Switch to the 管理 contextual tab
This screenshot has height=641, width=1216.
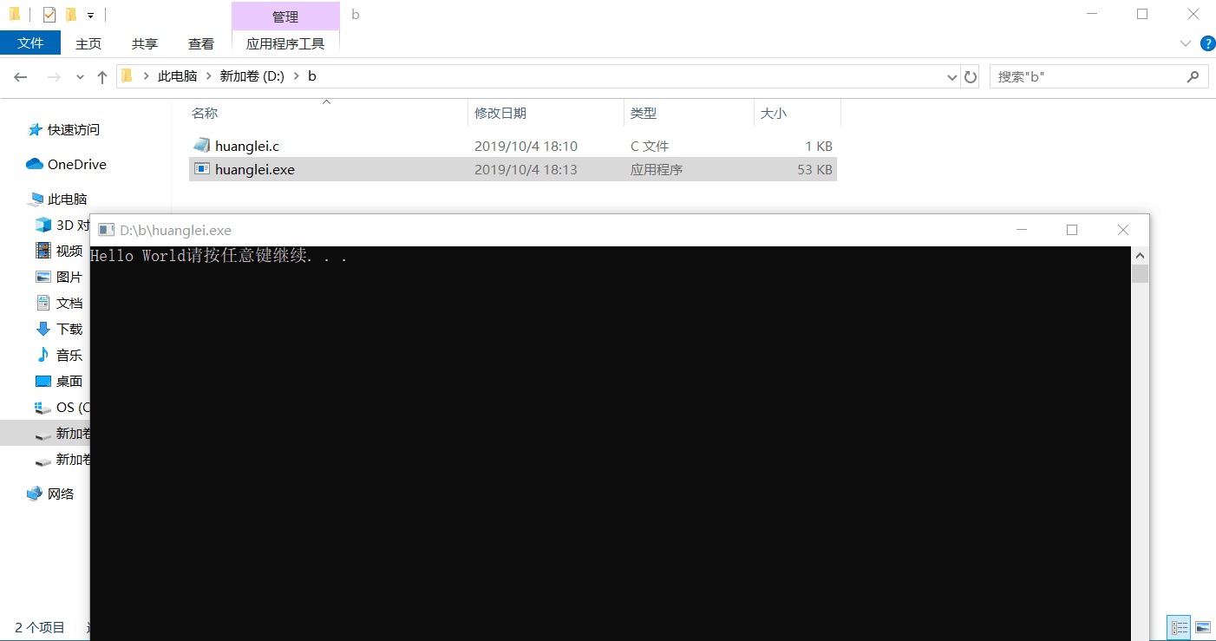pyautogui.click(x=285, y=16)
